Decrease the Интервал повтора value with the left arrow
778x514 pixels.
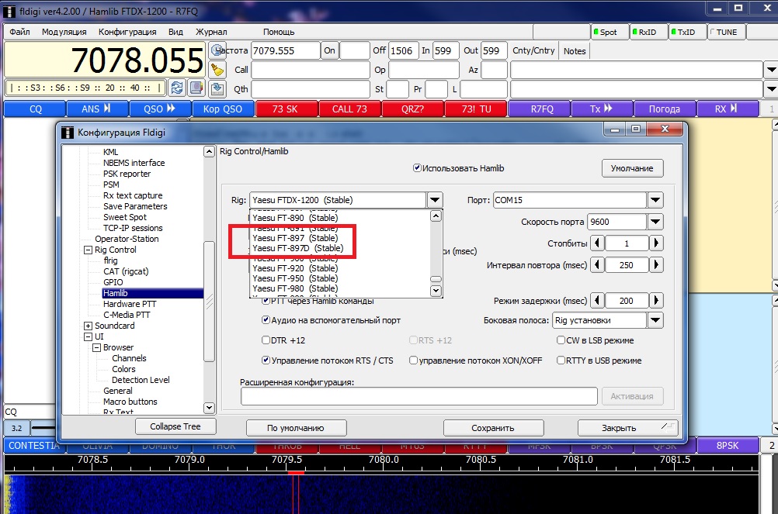597,265
